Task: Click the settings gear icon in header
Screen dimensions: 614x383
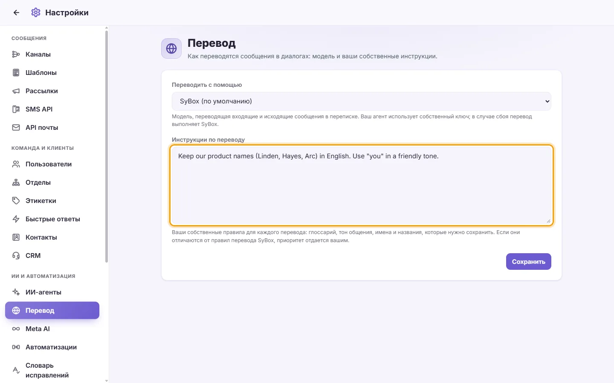Action: tap(36, 13)
